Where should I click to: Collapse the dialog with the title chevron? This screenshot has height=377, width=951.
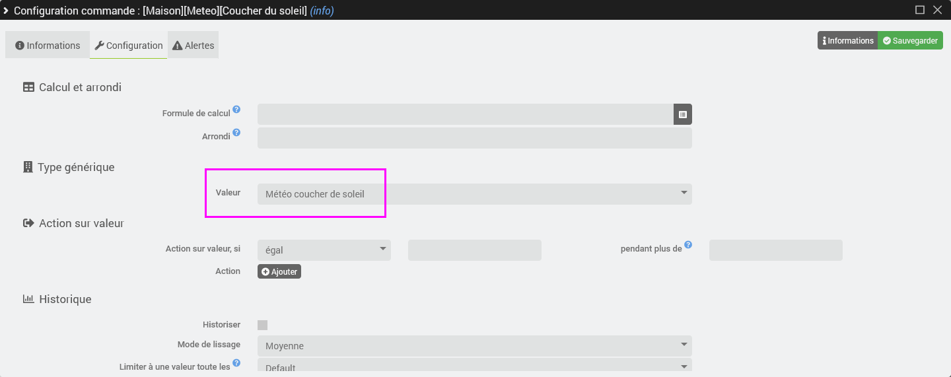(x=6, y=11)
